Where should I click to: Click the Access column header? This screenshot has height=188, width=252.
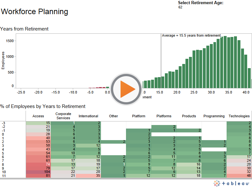coord(38,116)
